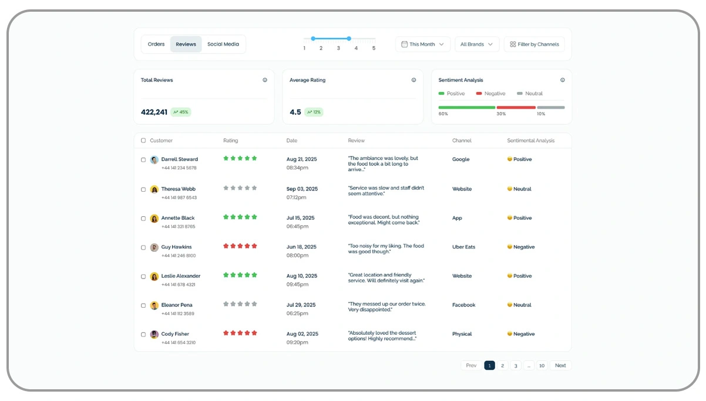Viewport: 706px width, 401px height.
Task: Check the select-all checkbox in table header
Action: click(143, 140)
